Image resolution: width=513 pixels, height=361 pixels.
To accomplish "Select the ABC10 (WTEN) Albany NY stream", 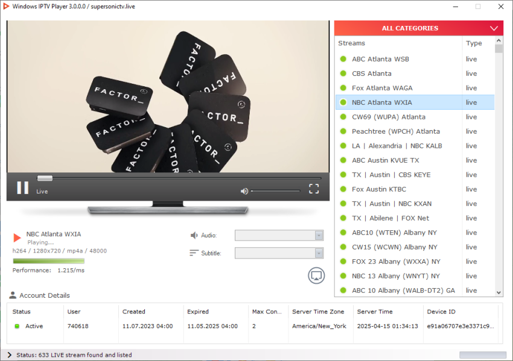I will coord(415,233).
